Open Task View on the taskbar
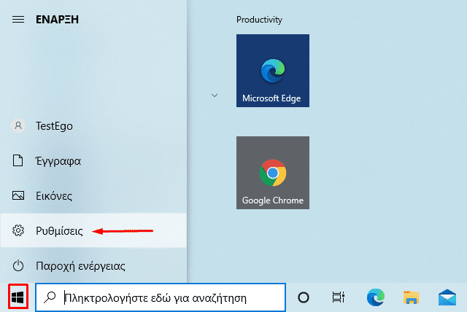Screen dimensions: 467x312 [x=339, y=297]
